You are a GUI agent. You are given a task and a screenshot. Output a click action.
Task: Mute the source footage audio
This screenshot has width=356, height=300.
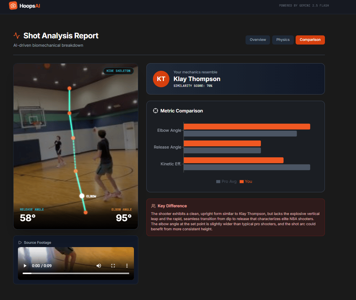[98, 266]
